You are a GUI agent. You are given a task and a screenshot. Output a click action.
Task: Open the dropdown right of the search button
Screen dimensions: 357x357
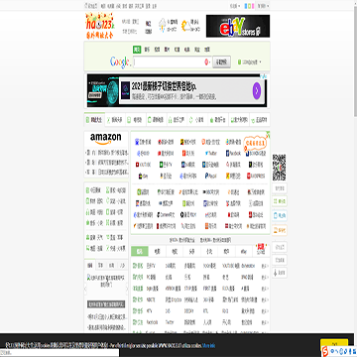(x=249, y=61)
